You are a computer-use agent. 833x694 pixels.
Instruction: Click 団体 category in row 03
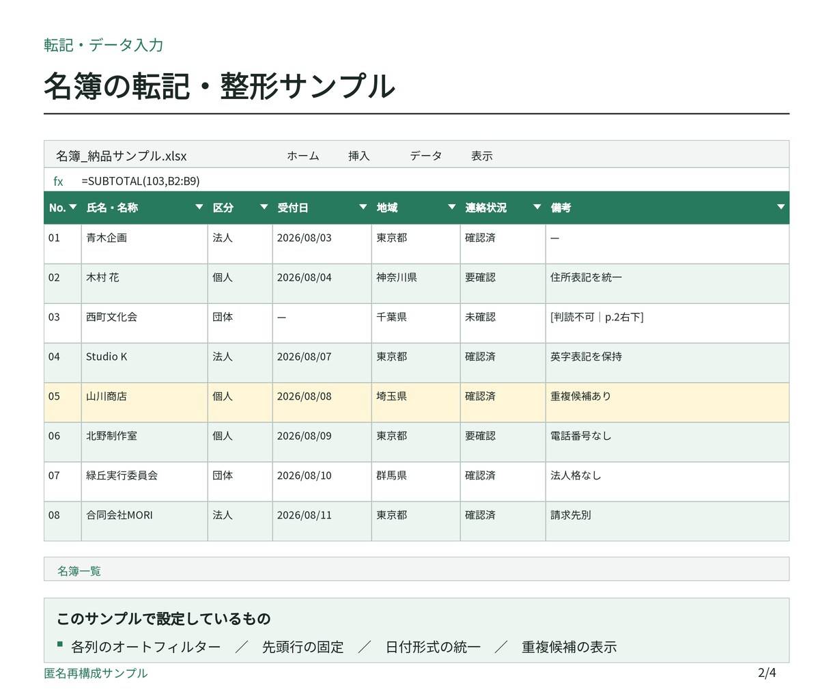(x=240, y=323)
